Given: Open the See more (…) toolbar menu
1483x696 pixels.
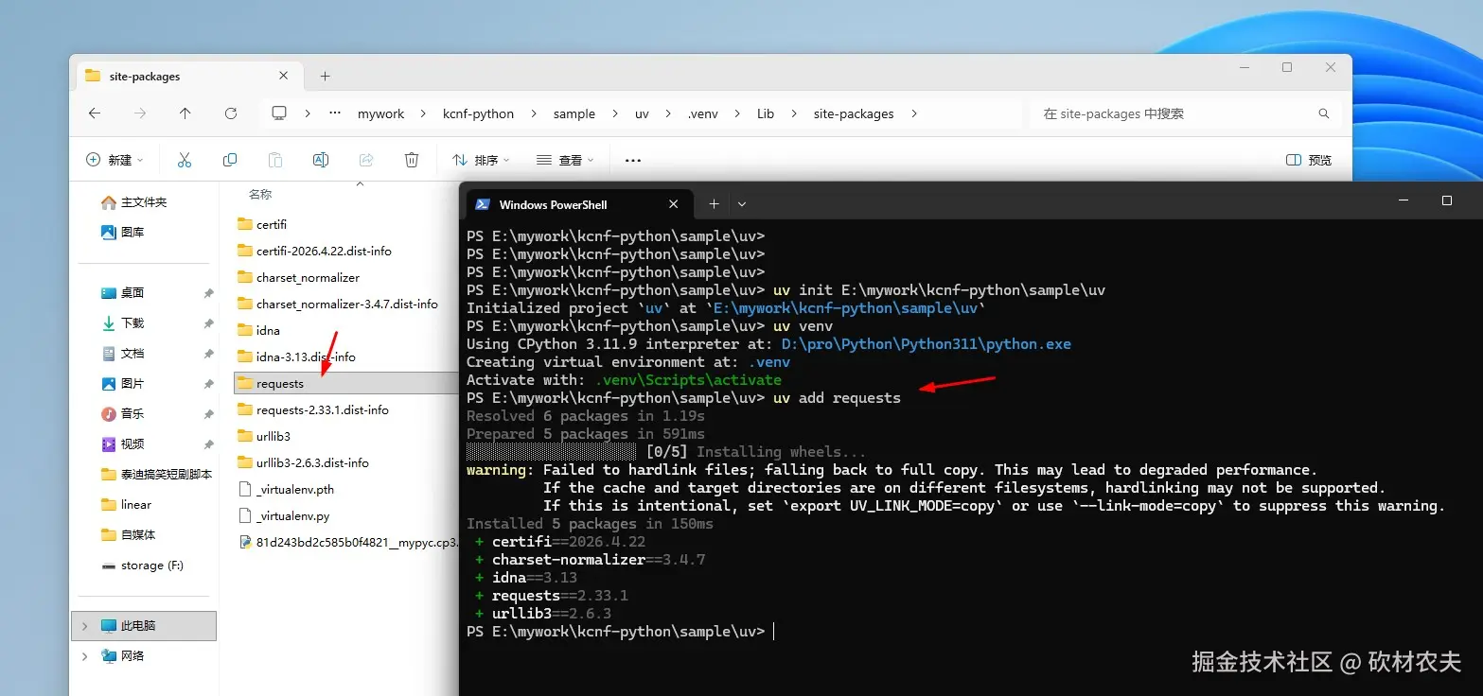Looking at the screenshot, I should [x=633, y=160].
